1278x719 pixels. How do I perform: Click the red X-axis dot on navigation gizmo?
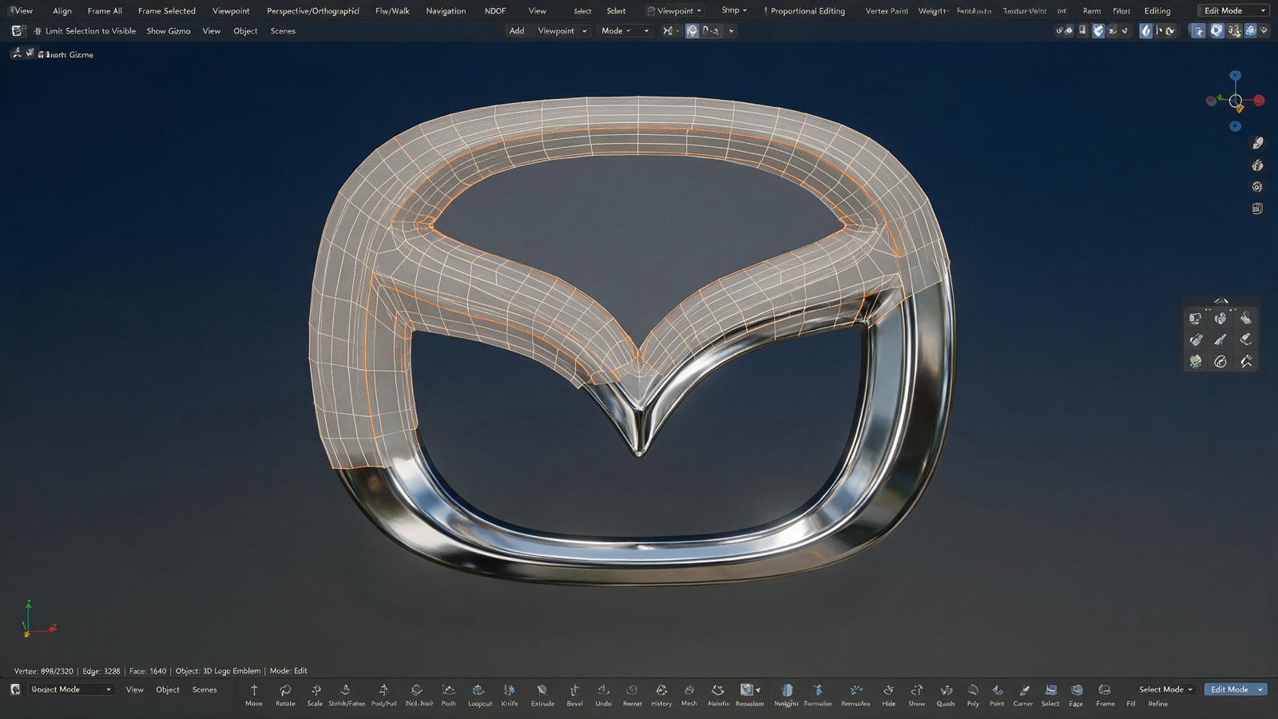1259,101
